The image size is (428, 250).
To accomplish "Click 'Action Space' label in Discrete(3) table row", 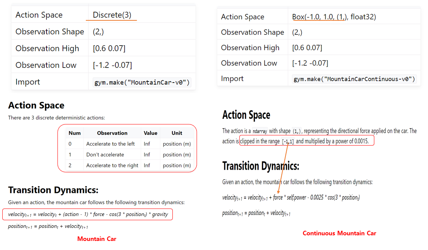I will pos(39,15).
